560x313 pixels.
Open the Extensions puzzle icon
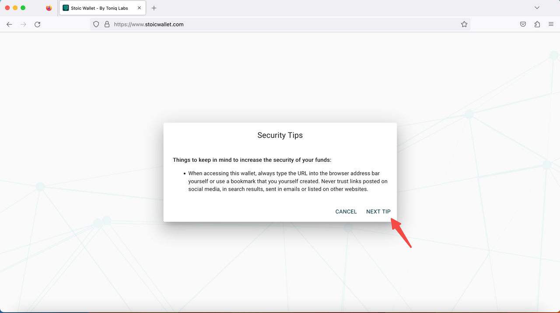537,24
